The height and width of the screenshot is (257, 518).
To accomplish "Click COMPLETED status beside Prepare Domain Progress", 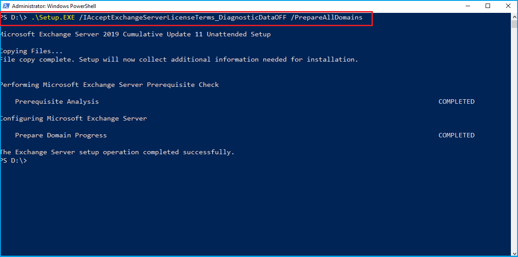I will pos(456,135).
